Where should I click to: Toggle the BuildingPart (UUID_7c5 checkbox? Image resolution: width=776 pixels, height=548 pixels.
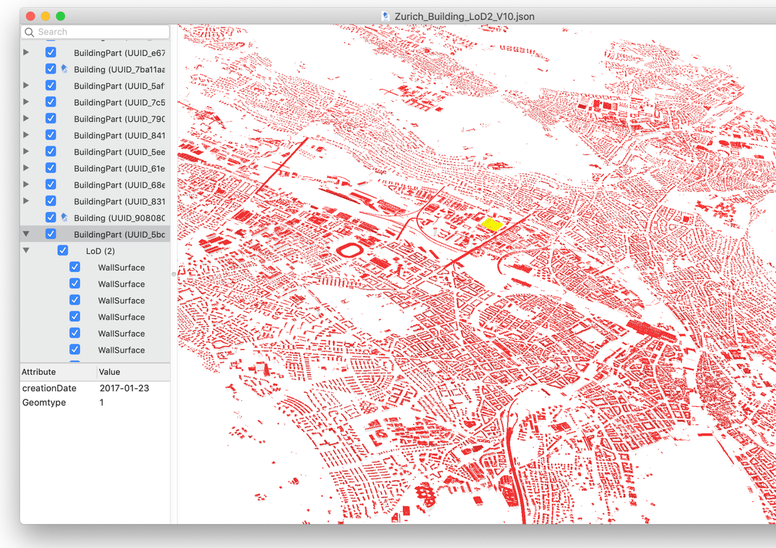click(x=50, y=102)
